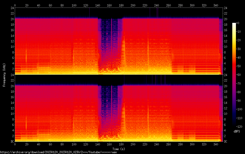Click the "24" label at the top-right corner
Viewport: 245px width, 154px height.
[x=226, y=8]
